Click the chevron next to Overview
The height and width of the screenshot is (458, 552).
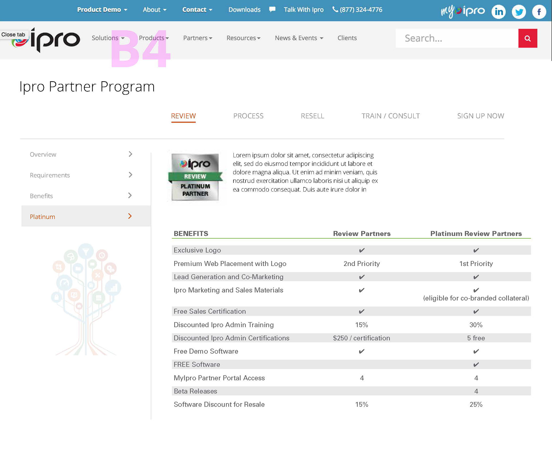[x=131, y=154]
